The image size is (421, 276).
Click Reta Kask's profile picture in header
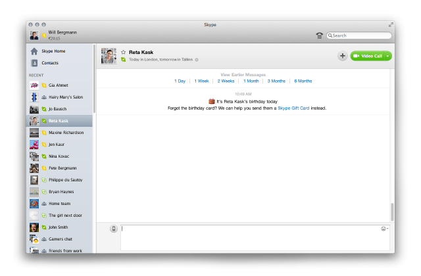[109, 56]
